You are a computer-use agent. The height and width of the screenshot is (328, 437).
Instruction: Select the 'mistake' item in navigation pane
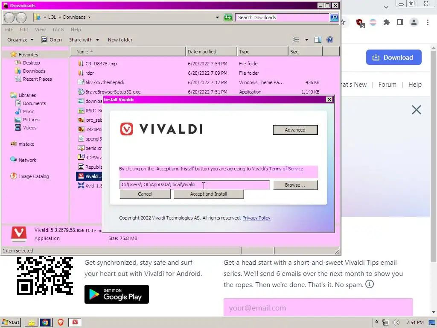pyautogui.click(x=26, y=144)
